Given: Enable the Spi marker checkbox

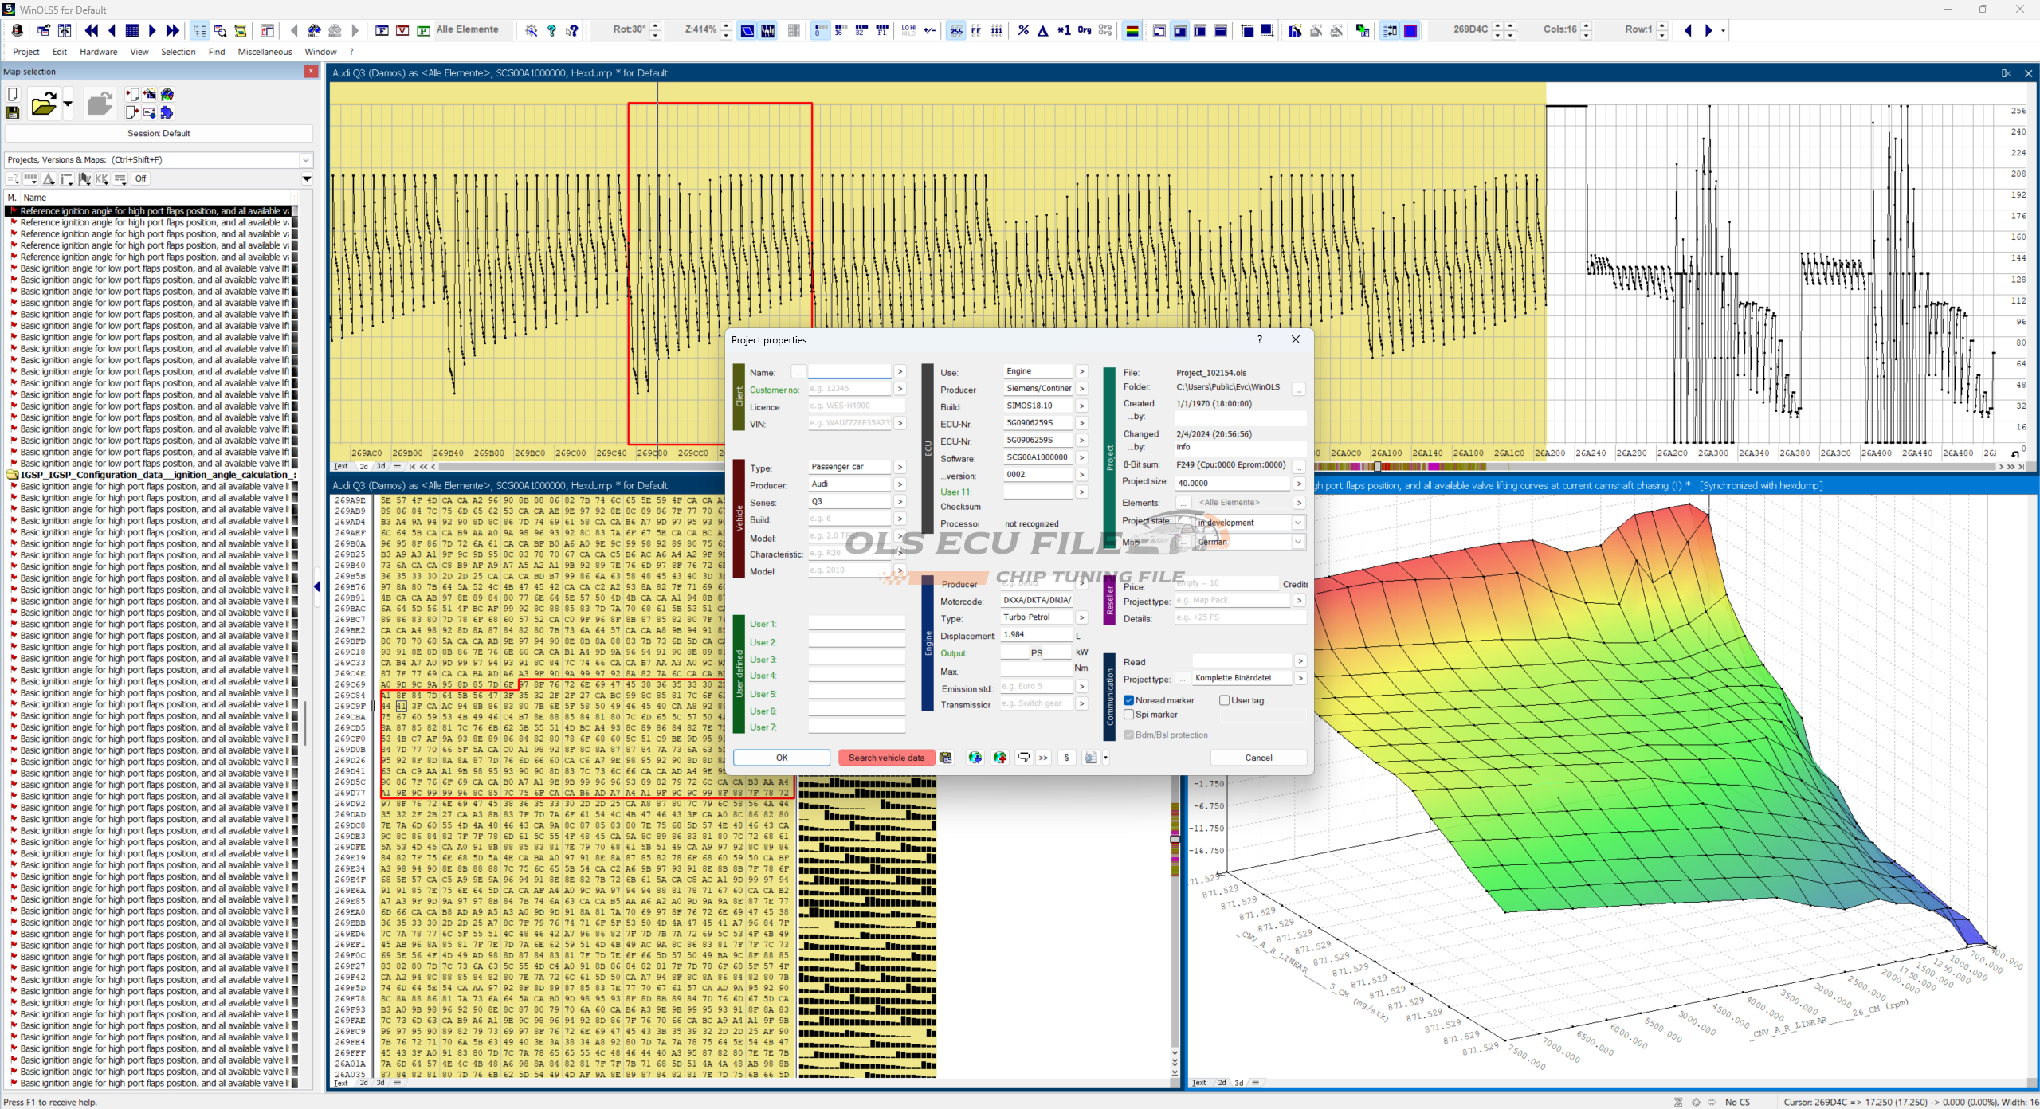Looking at the screenshot, I should tap(1129, 715).
